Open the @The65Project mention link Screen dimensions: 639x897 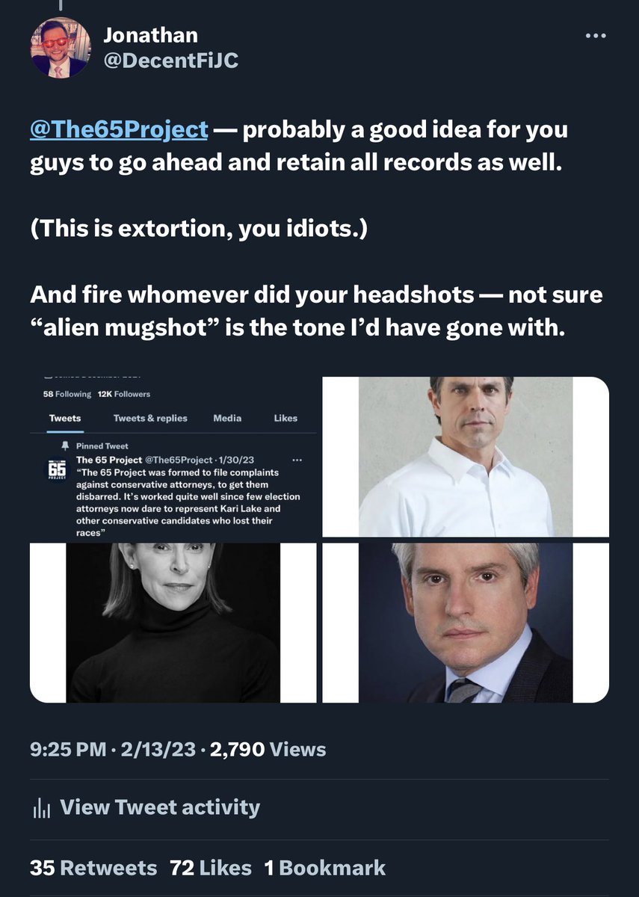[119, 129]
